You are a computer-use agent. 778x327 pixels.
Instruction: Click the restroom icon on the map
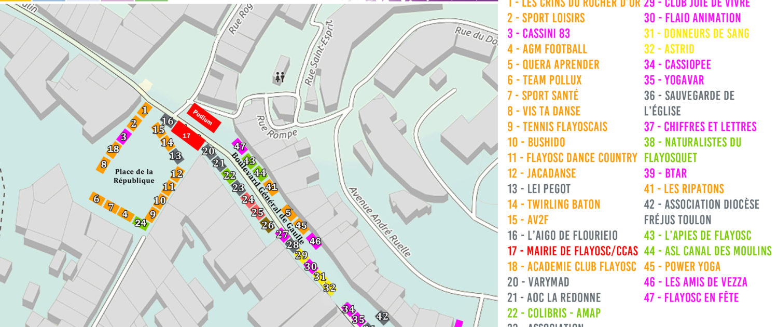pyautogui.click(x=280, y=78)
